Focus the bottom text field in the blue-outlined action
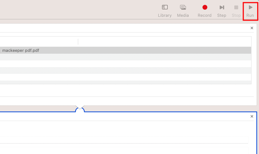This screenshot has height=154, width=259. (124, 151)
